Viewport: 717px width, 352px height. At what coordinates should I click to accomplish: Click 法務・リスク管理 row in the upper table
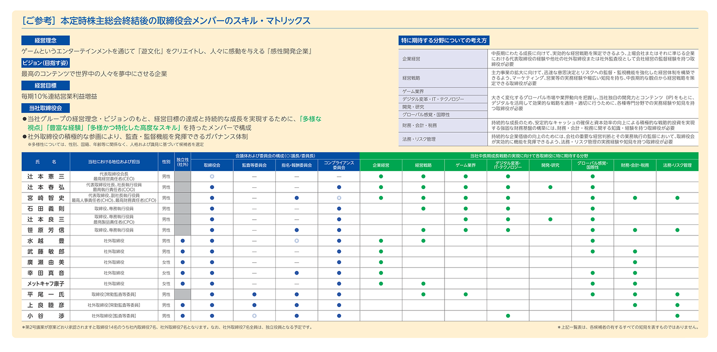pyautogui.click(x=443, y=139)
